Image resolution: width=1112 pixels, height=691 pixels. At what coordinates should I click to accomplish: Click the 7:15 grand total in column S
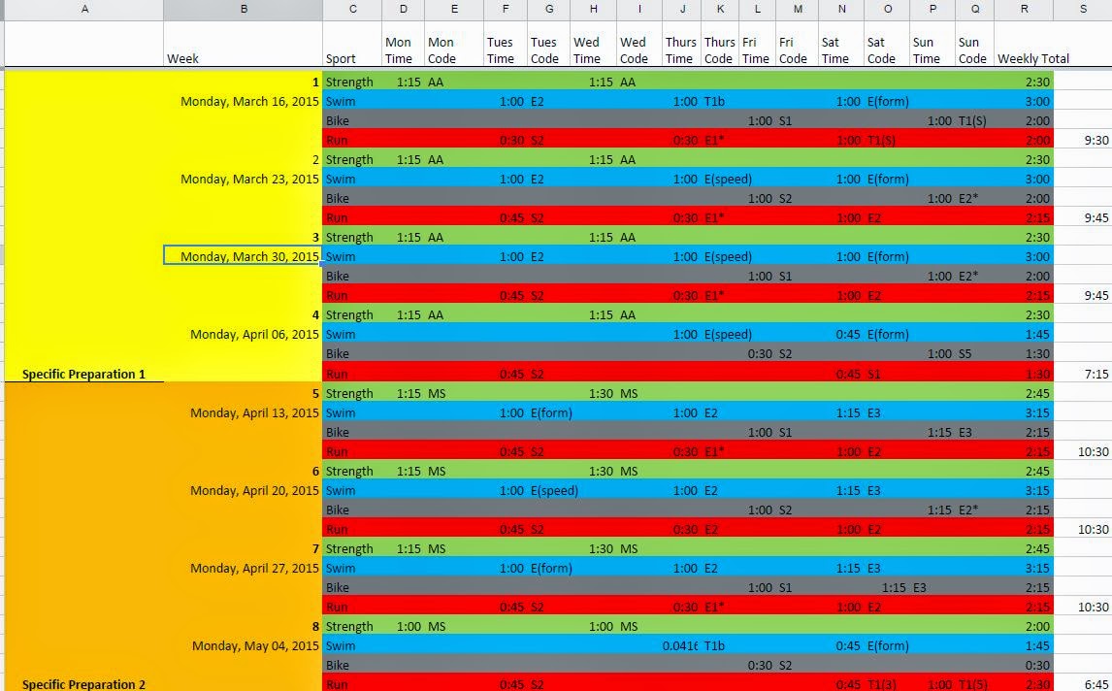[1083, 374]
